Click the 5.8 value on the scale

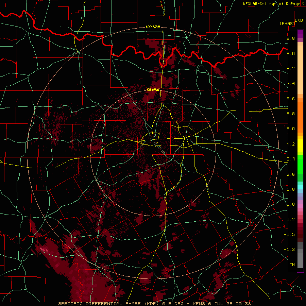(x=291, y=114)
